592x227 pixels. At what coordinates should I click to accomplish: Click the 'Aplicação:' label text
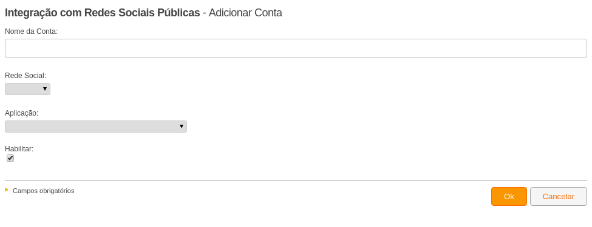[x=21, y=113]
